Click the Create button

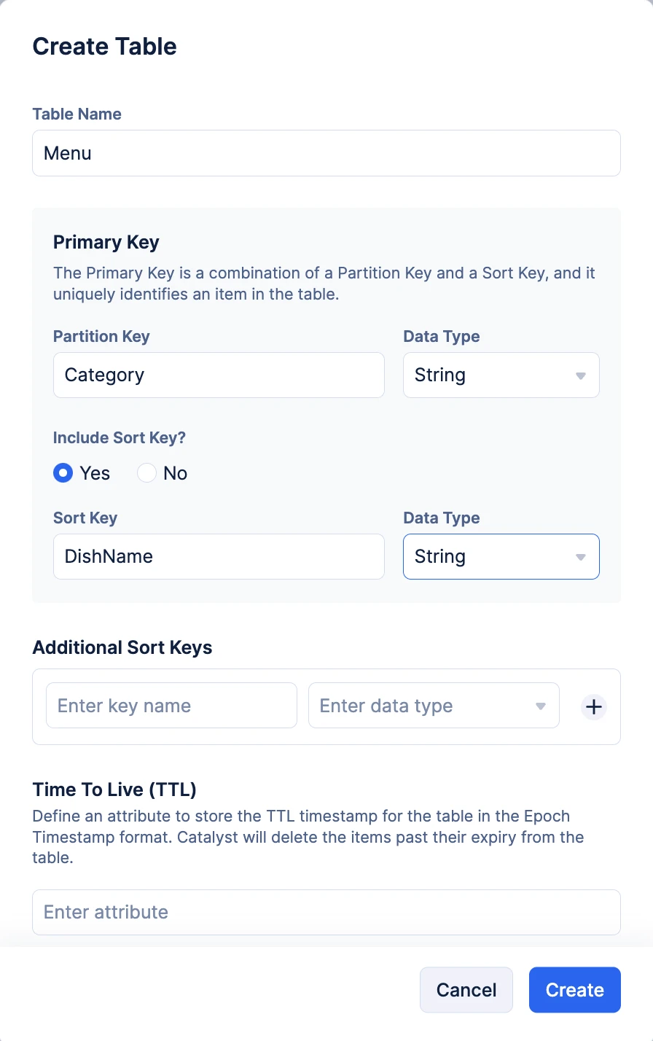(575, 990)
